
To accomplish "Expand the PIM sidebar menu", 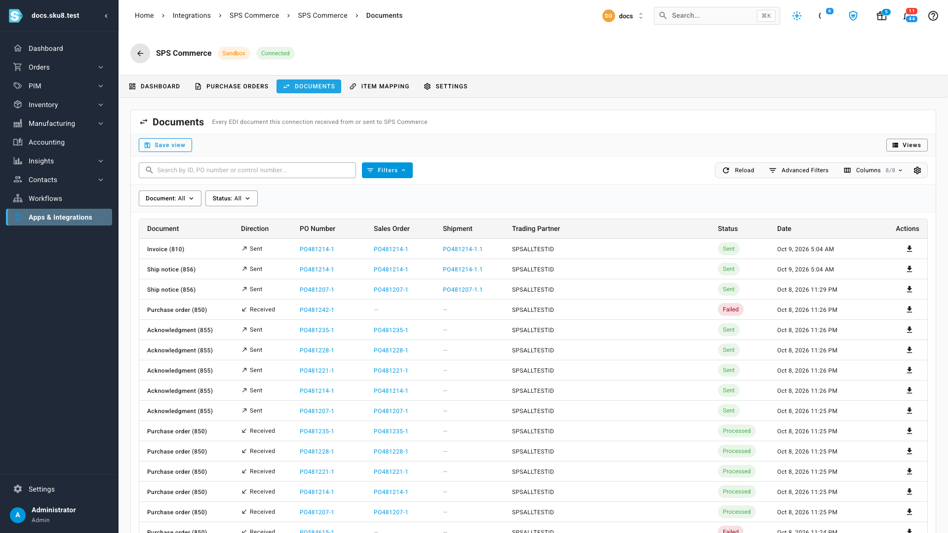I will click(59, 86).
